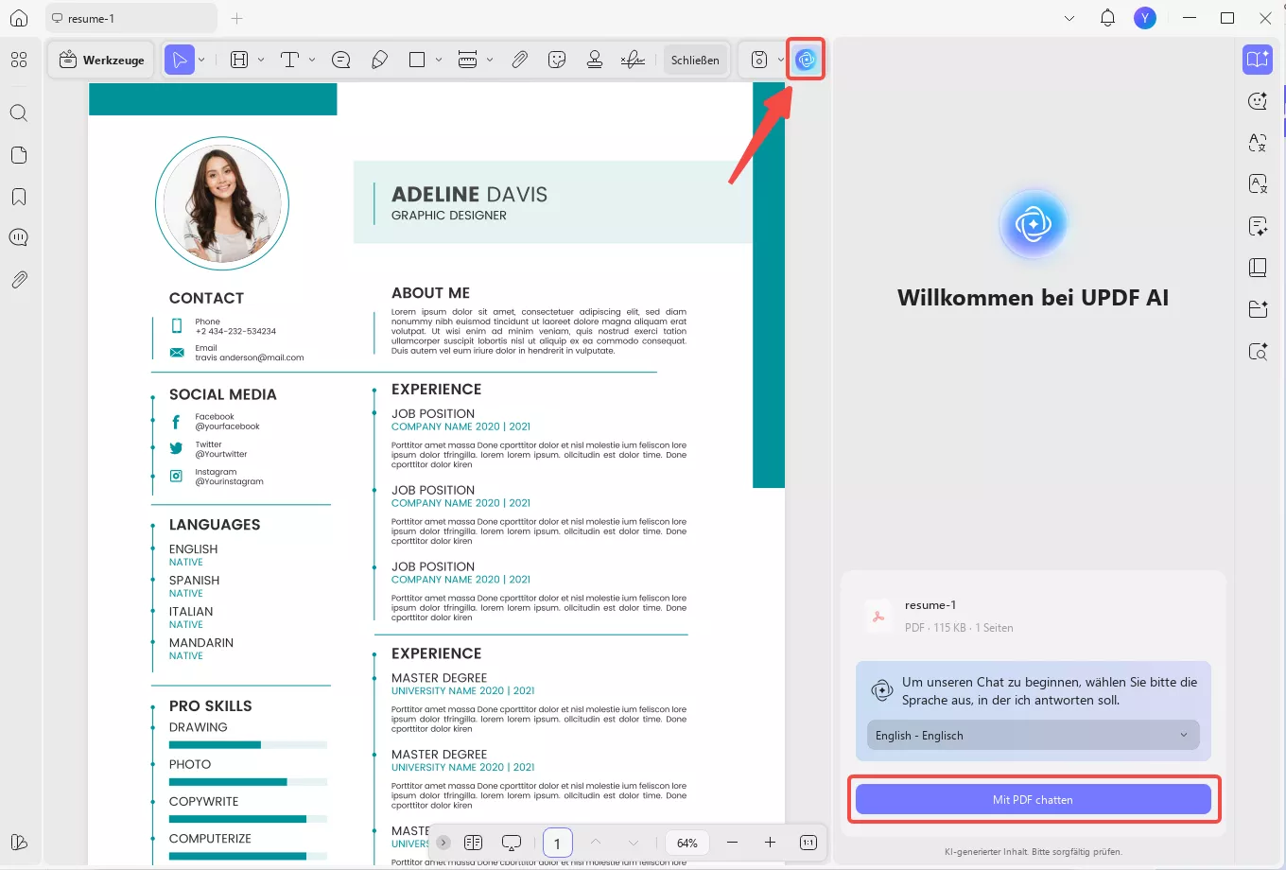
Task: Select the rectangle shape tool
Action: [417, 60]
